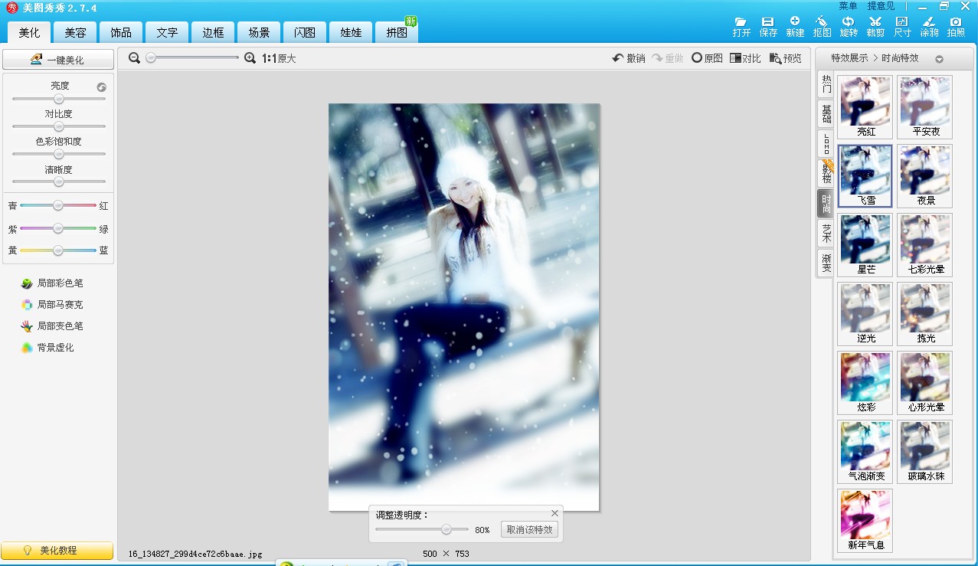The image size is (978, 566).
Task: Click the zoom-in magnifier icon
Action: [250, 58]
